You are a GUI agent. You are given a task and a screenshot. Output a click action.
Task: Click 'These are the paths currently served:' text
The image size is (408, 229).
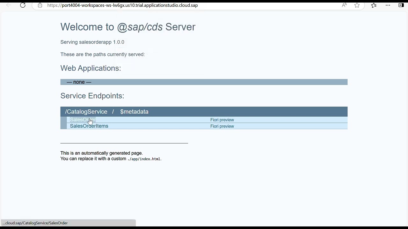pos(103,54)
